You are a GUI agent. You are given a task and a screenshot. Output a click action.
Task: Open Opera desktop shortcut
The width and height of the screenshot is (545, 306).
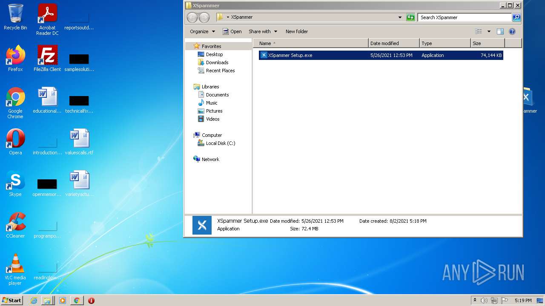pyautogui.click(x=15, y=142)
